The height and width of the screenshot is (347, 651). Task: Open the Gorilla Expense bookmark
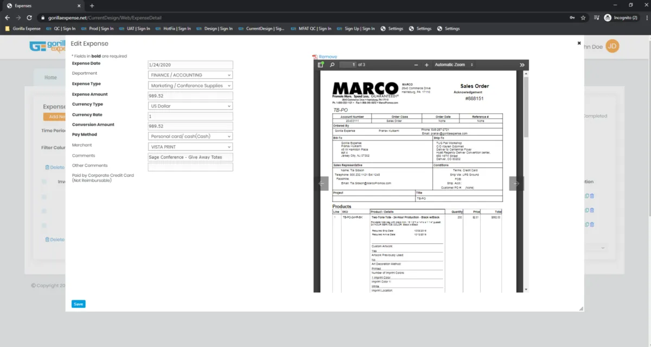[23, 29]
